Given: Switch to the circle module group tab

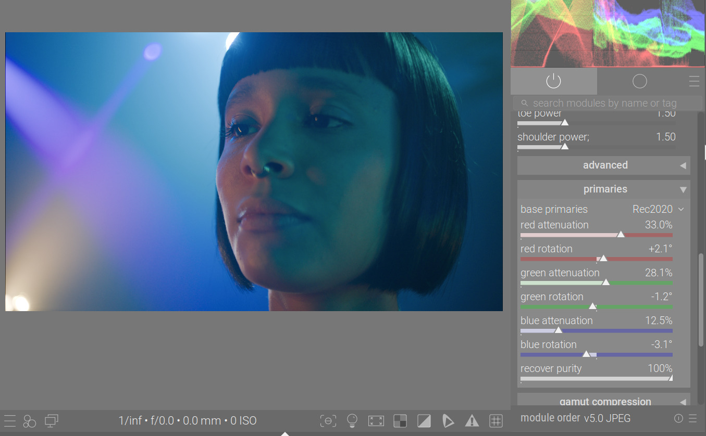Looking at the screenshot, I should pos(639,81).
